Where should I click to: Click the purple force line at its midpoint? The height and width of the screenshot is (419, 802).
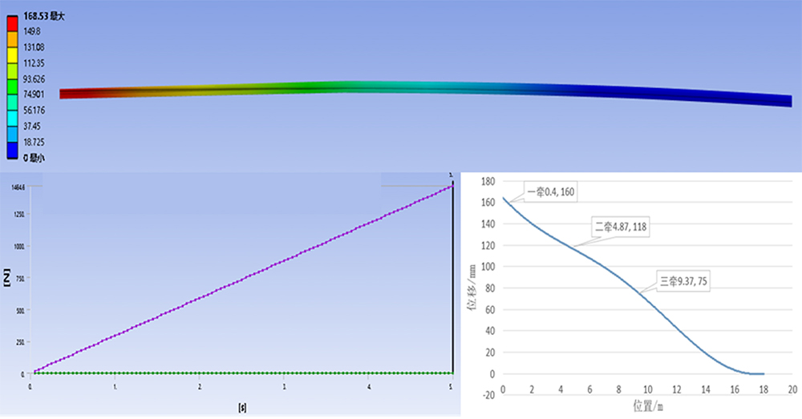pyautogui.click(x=241, y=280)
